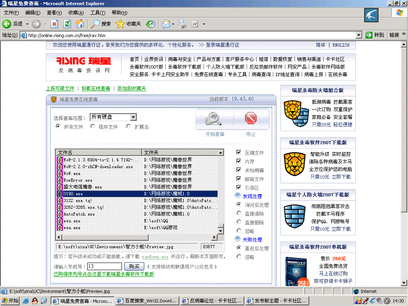The image size is (408, 306).
Task: Open the 工具(T) menu
Action: [98, 12]
